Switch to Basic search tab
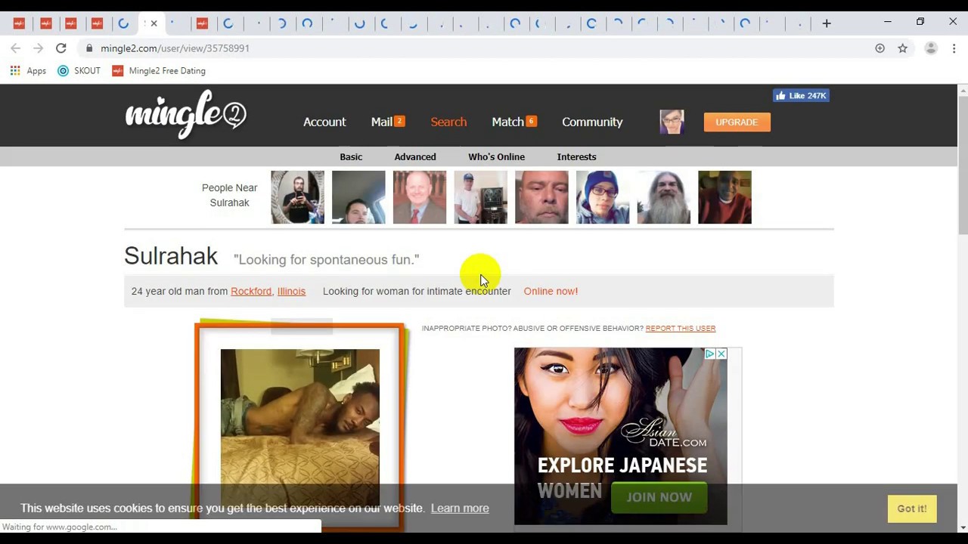 point(351,157)
